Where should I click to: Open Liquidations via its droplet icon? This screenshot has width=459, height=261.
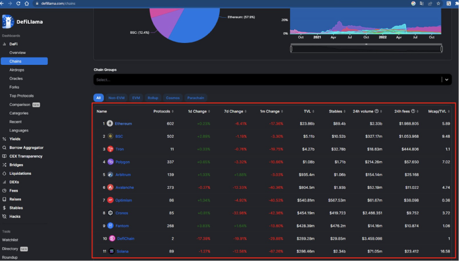4,174
